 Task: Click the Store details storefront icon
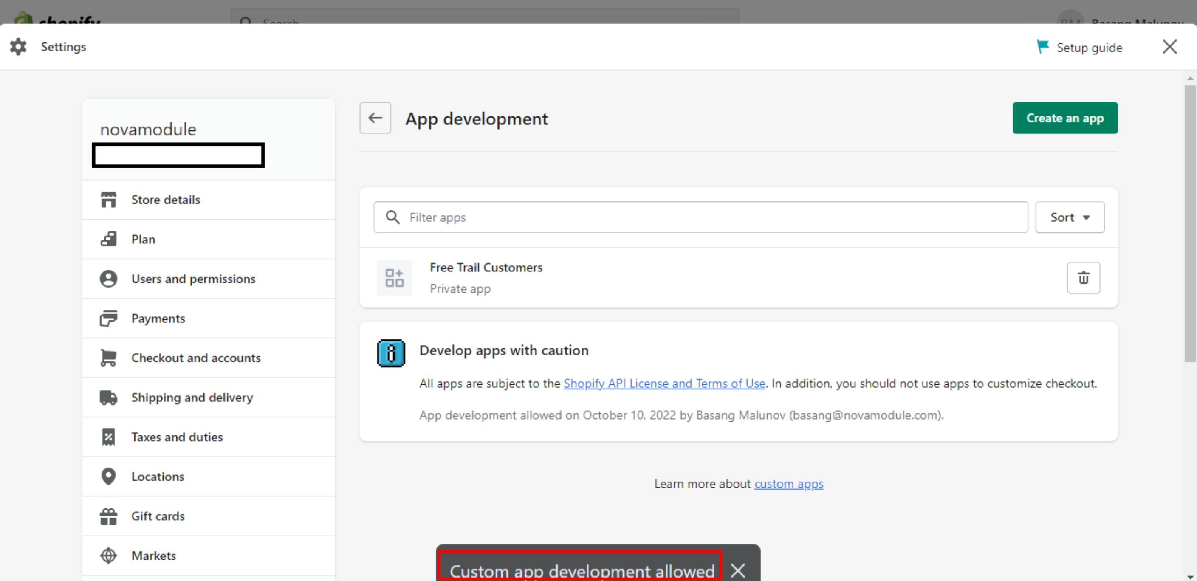pyautogui.click(x=108, y=200)
